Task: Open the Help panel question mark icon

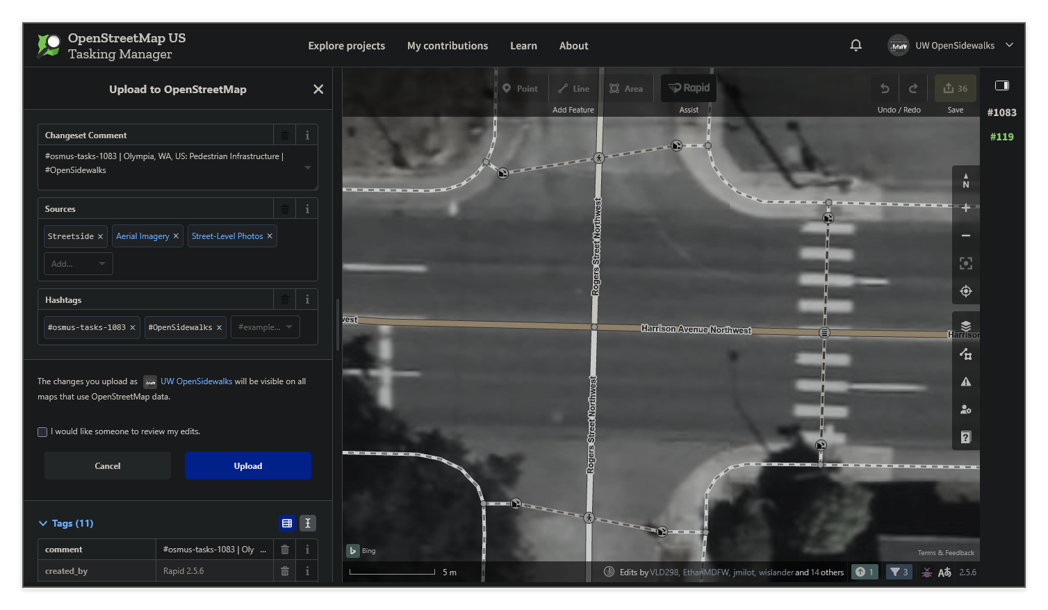Action: coord(965,436)
